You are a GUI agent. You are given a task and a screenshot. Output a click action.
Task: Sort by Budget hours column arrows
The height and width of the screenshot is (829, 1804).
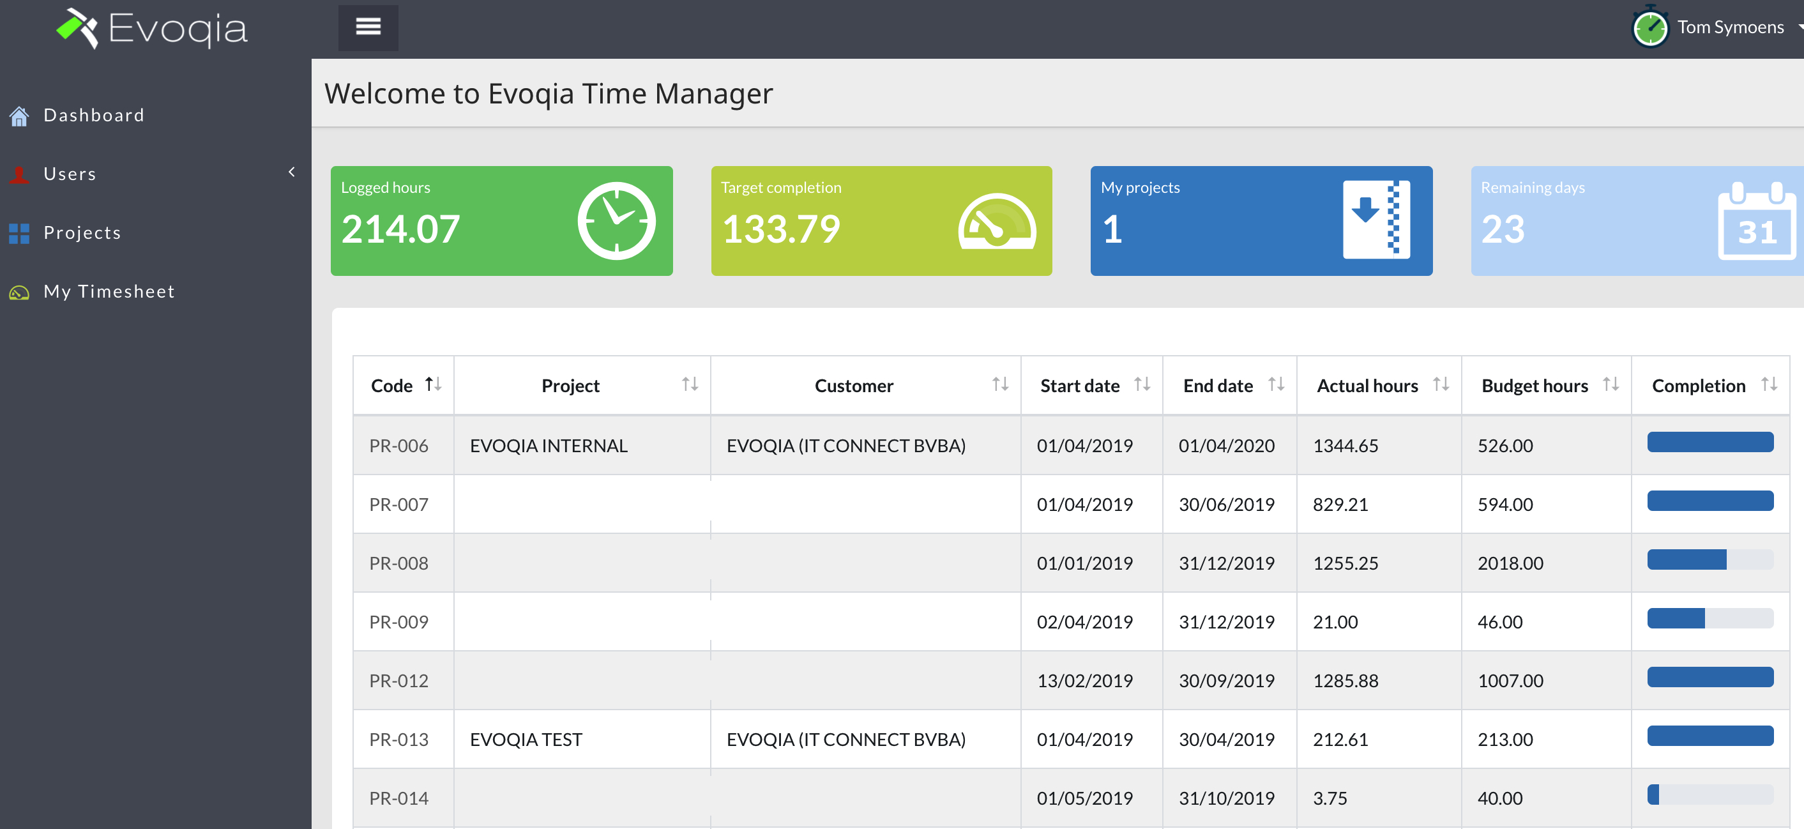click(1611, 384)
